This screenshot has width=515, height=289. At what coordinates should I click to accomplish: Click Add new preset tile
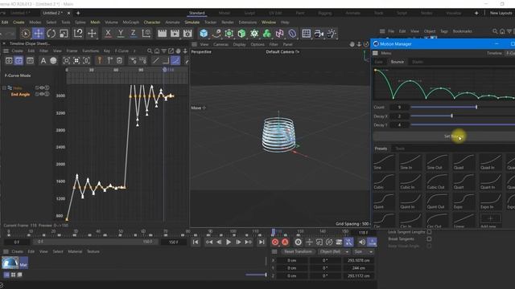pyautogui.click(x=490, y=221)
